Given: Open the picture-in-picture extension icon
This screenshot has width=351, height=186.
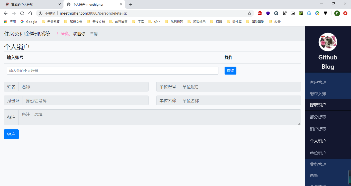Looking at the screenshot, I should [293, 13].
